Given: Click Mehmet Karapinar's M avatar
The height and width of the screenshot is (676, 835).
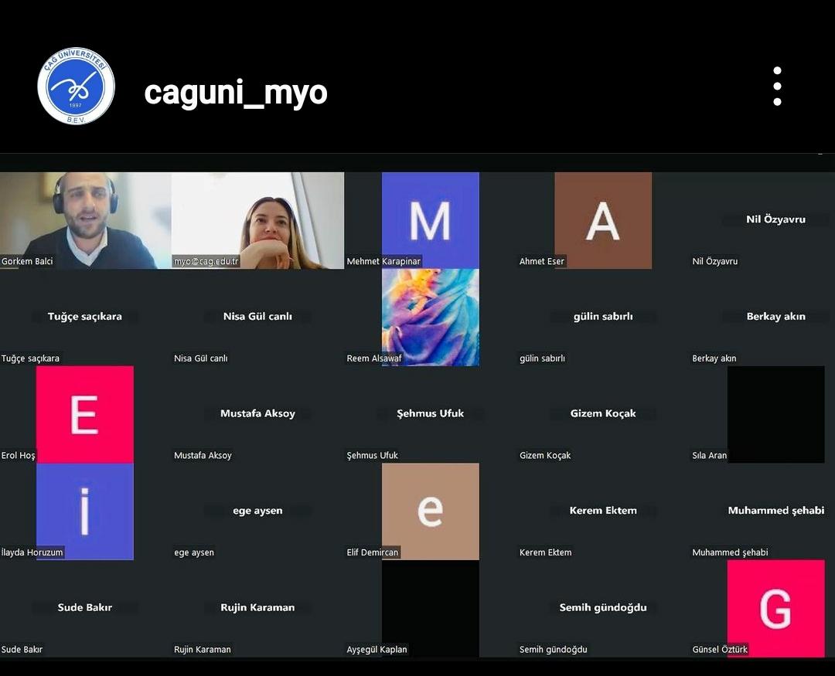Looking at the screenshot, I should pos(431,220).
